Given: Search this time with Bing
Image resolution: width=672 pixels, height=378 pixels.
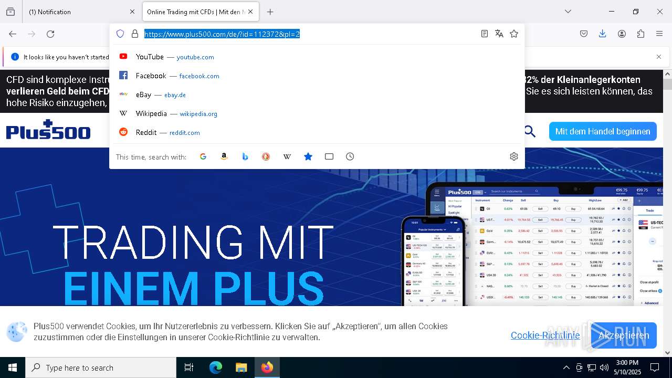Looking at the screenshot, I should 245,156.
